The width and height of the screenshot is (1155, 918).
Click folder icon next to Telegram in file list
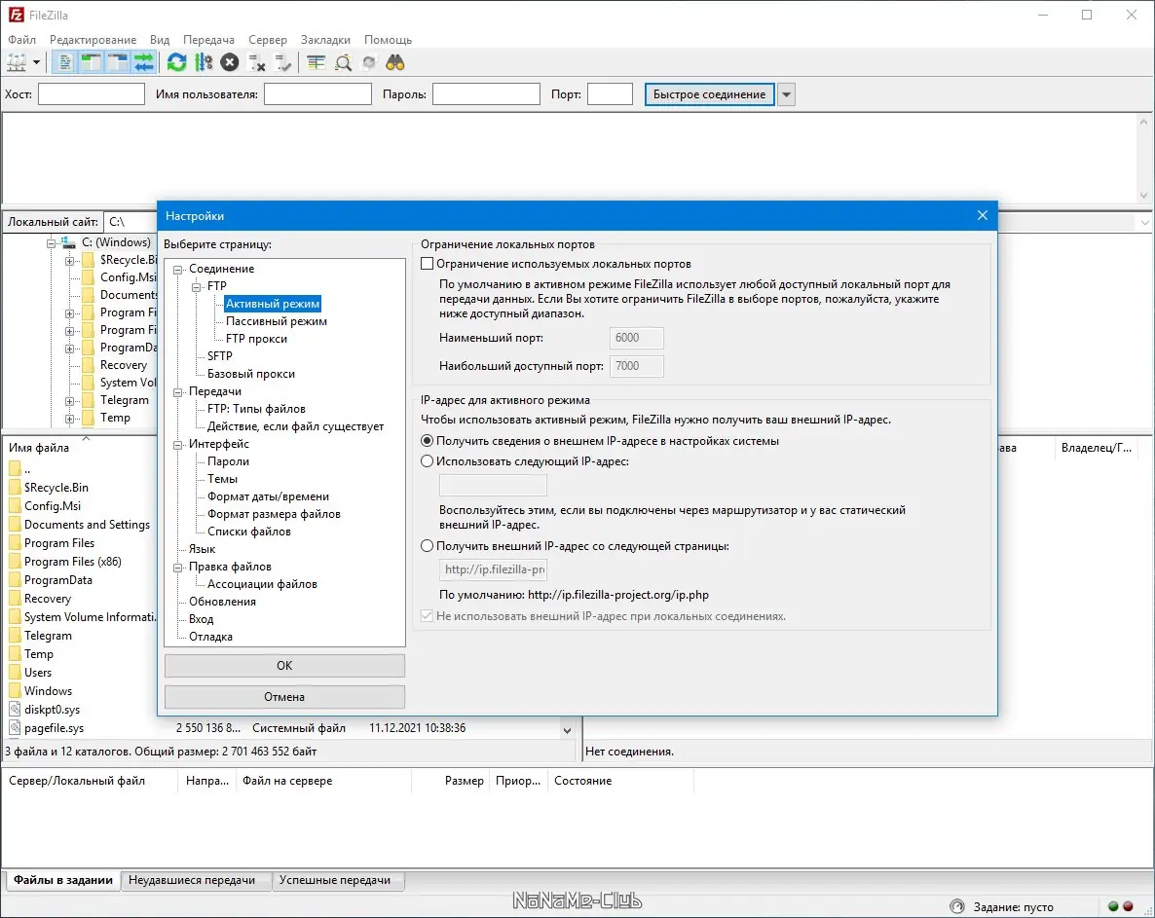click(15, 636)
